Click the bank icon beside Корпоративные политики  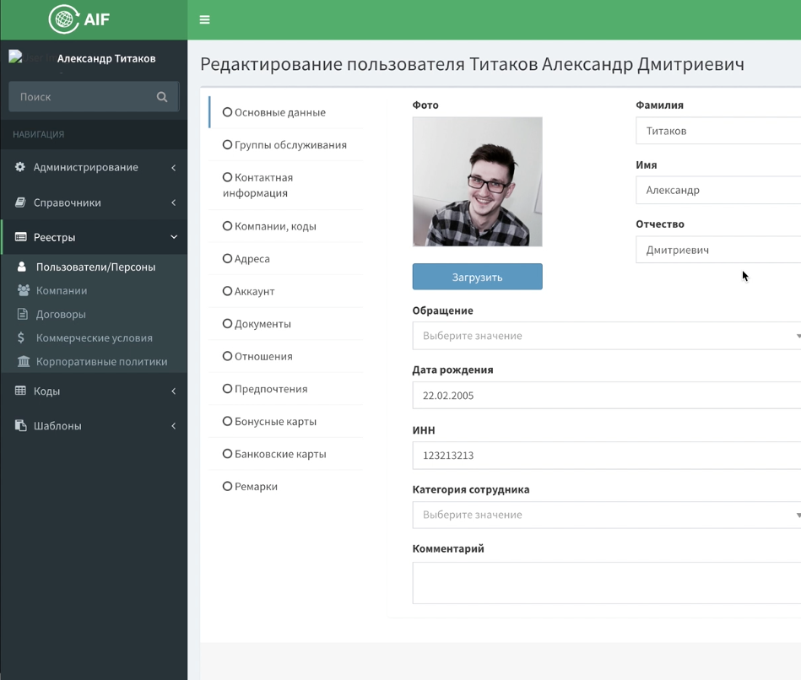(23, 361)
